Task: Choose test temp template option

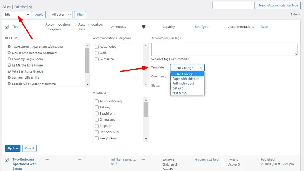Action: click(x=187, y=93)
